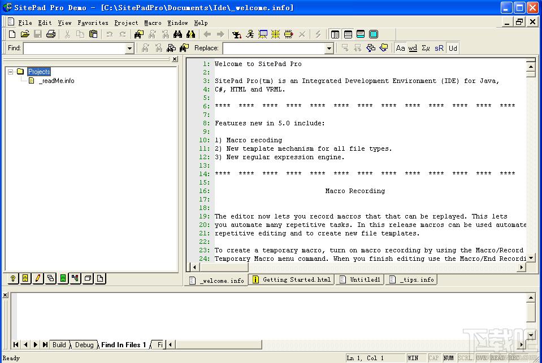The image size is (542, 363).
Task: Open the Edit menu
Action: 45,23
